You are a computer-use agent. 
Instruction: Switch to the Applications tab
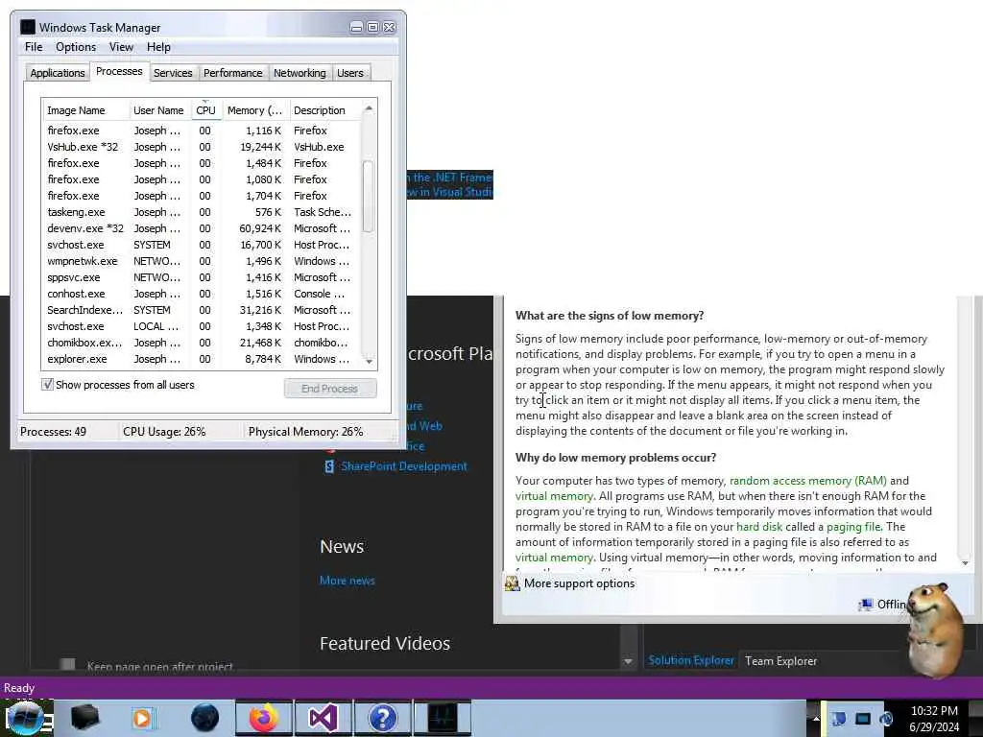click(x=57, y=73)
